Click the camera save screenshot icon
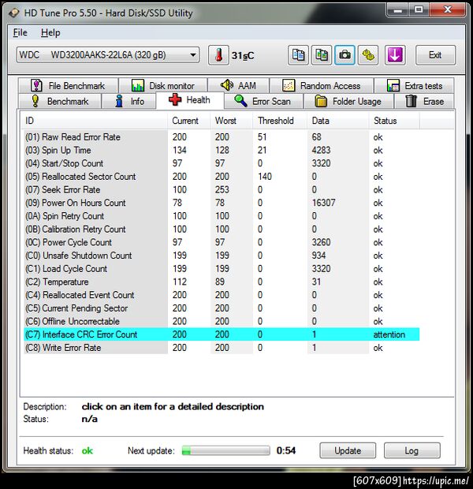Image resolution: width=473 pixels, height=489 pixels. pyautogui.click(x=345, y=55)
